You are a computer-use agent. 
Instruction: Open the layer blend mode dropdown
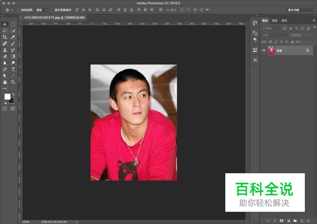(x=274, y=35)
